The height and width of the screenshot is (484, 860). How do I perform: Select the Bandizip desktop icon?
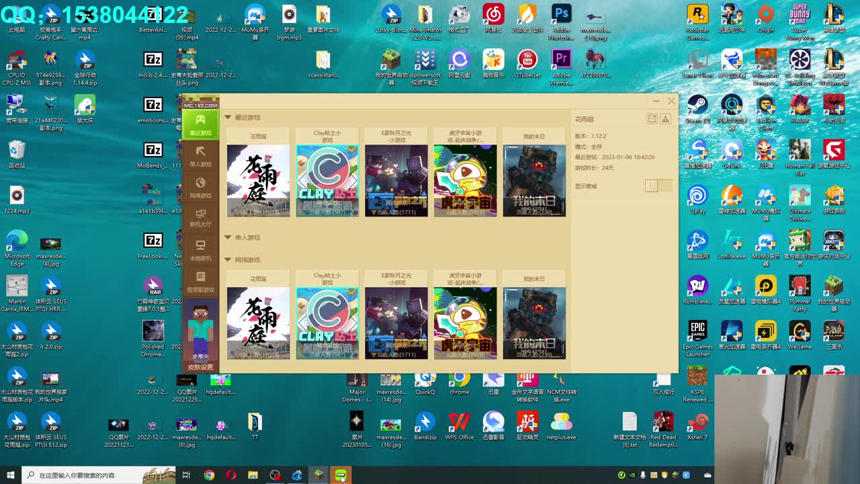pyautogui.click(x=425, y=426)
